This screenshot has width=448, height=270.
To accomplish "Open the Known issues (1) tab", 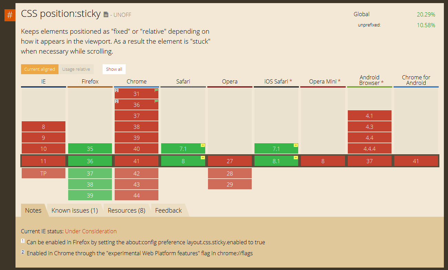I will click(x=75, y=210).
